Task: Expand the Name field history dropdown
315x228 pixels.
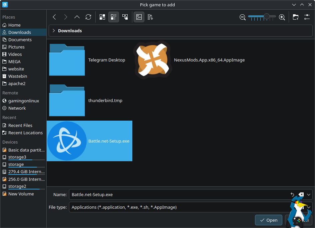Action: tap(309, 194)
